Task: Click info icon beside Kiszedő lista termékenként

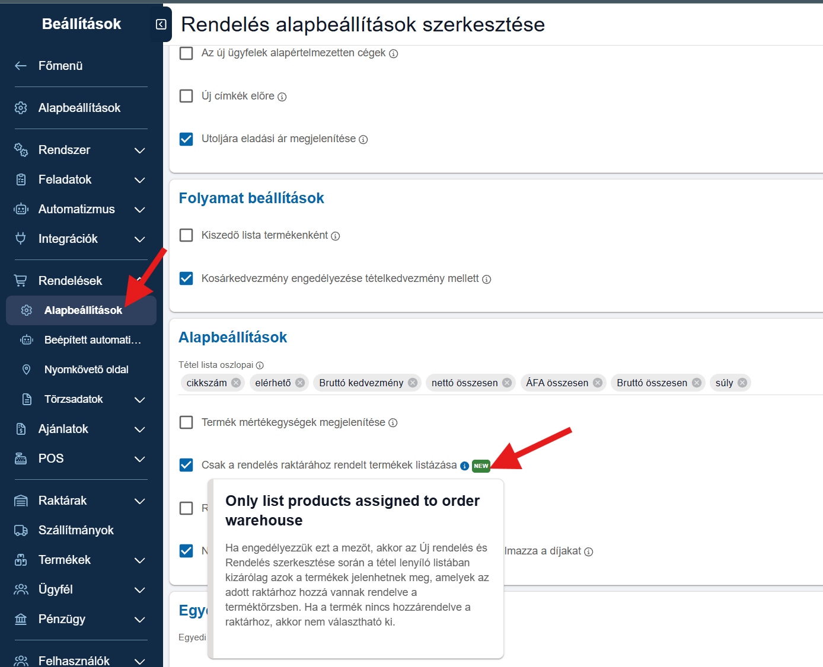Action: [336, 236]
